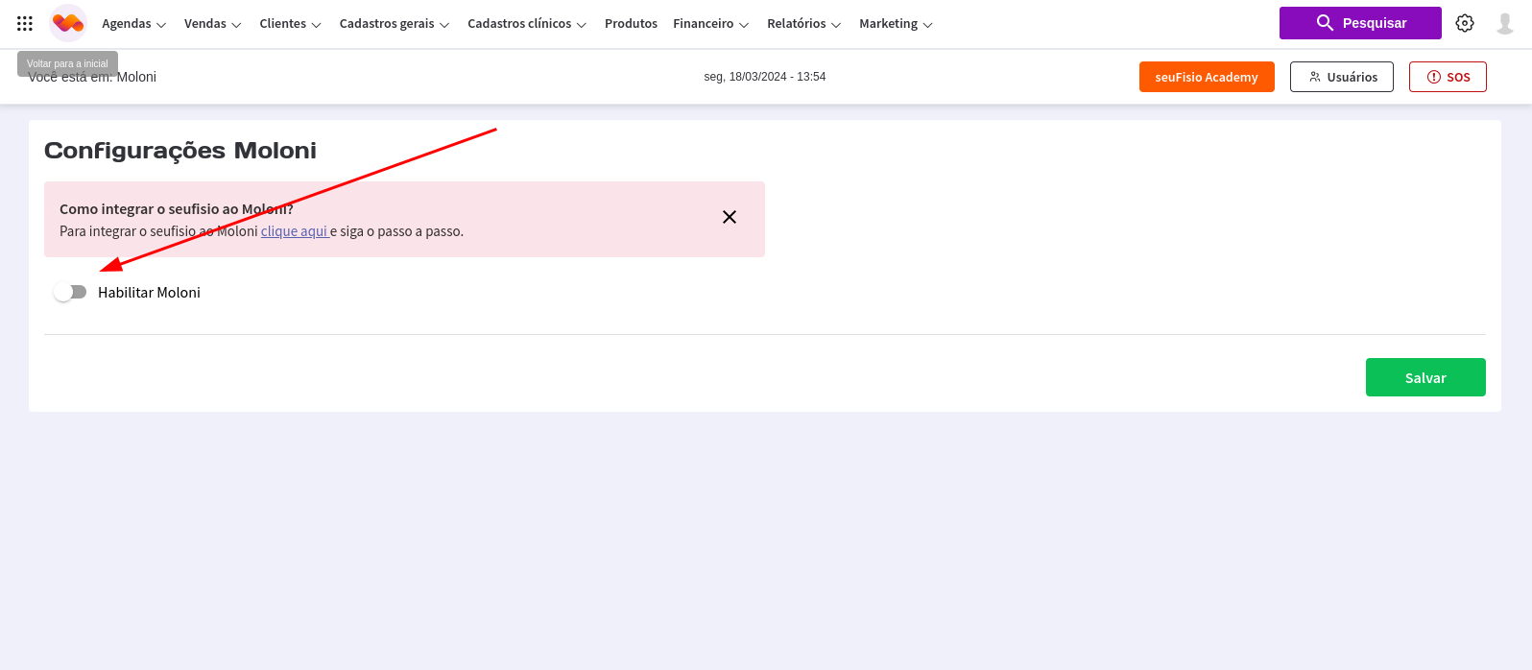The width and height of the screenshot is (1532, 670).
Task: Expand the Marketing menu
Action: tap(897, 23)
